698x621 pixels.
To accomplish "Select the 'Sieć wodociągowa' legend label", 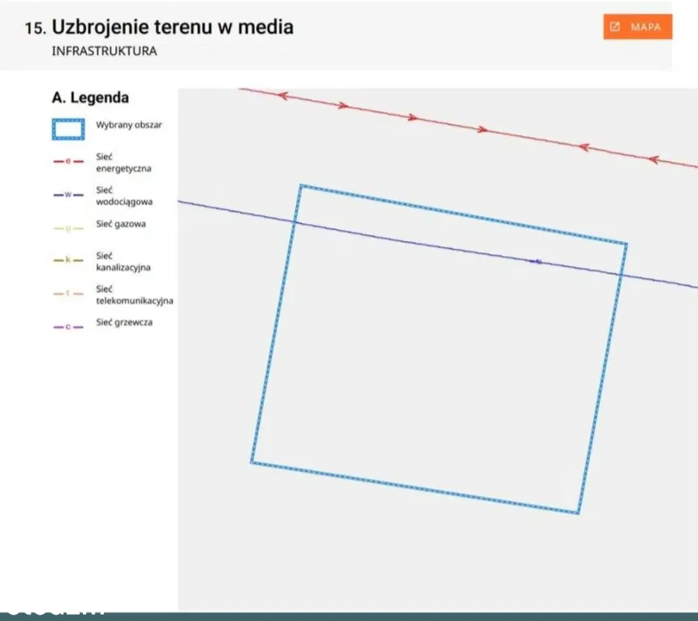I will click(124, 196).
